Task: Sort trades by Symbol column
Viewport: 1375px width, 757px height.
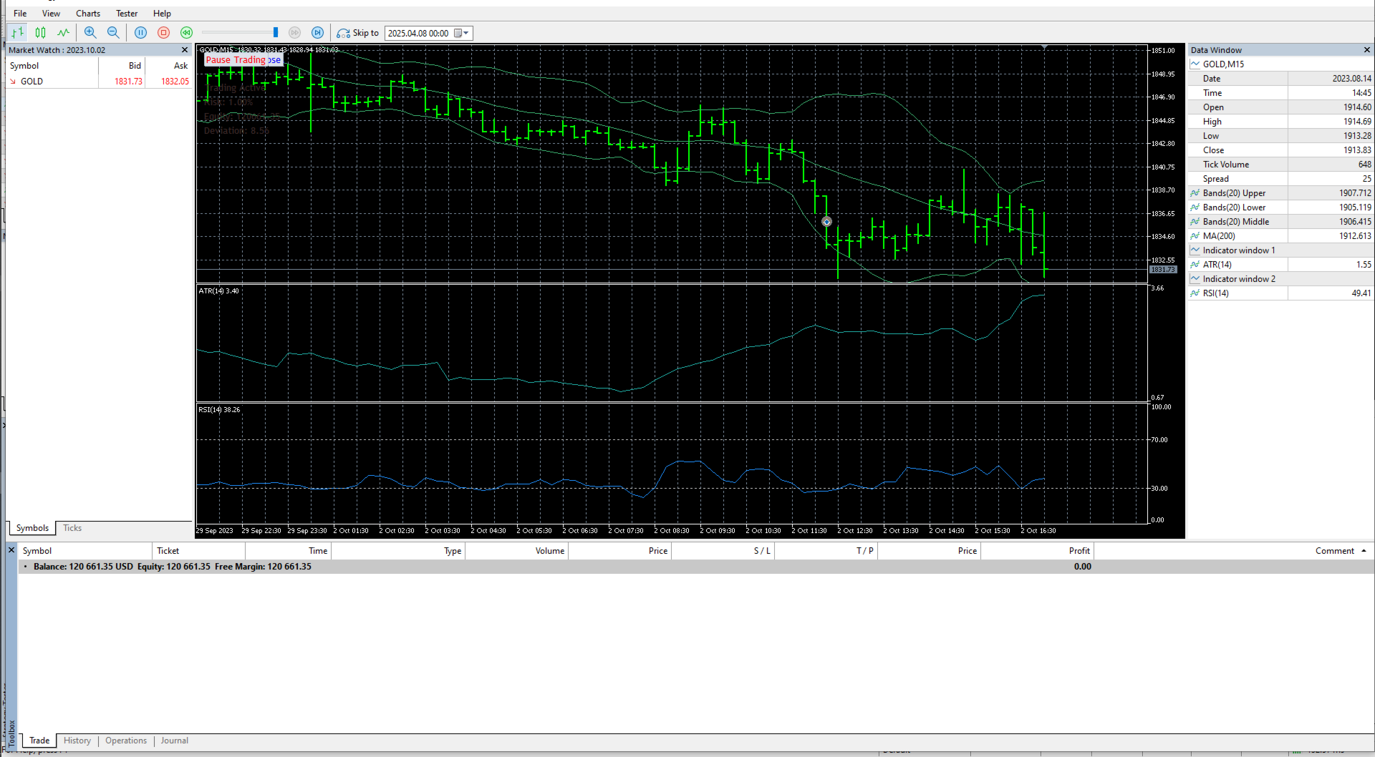Action: [x=85, y=551]
